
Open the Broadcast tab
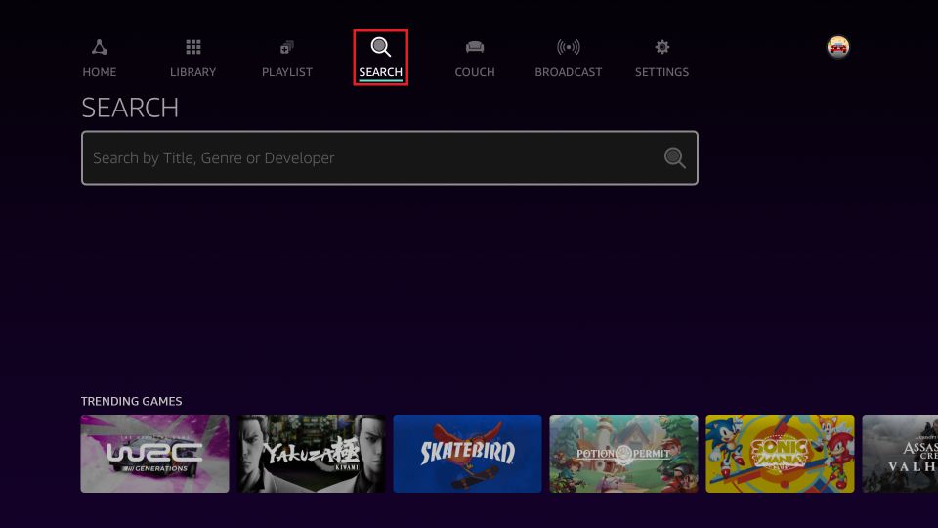point(569,58)
